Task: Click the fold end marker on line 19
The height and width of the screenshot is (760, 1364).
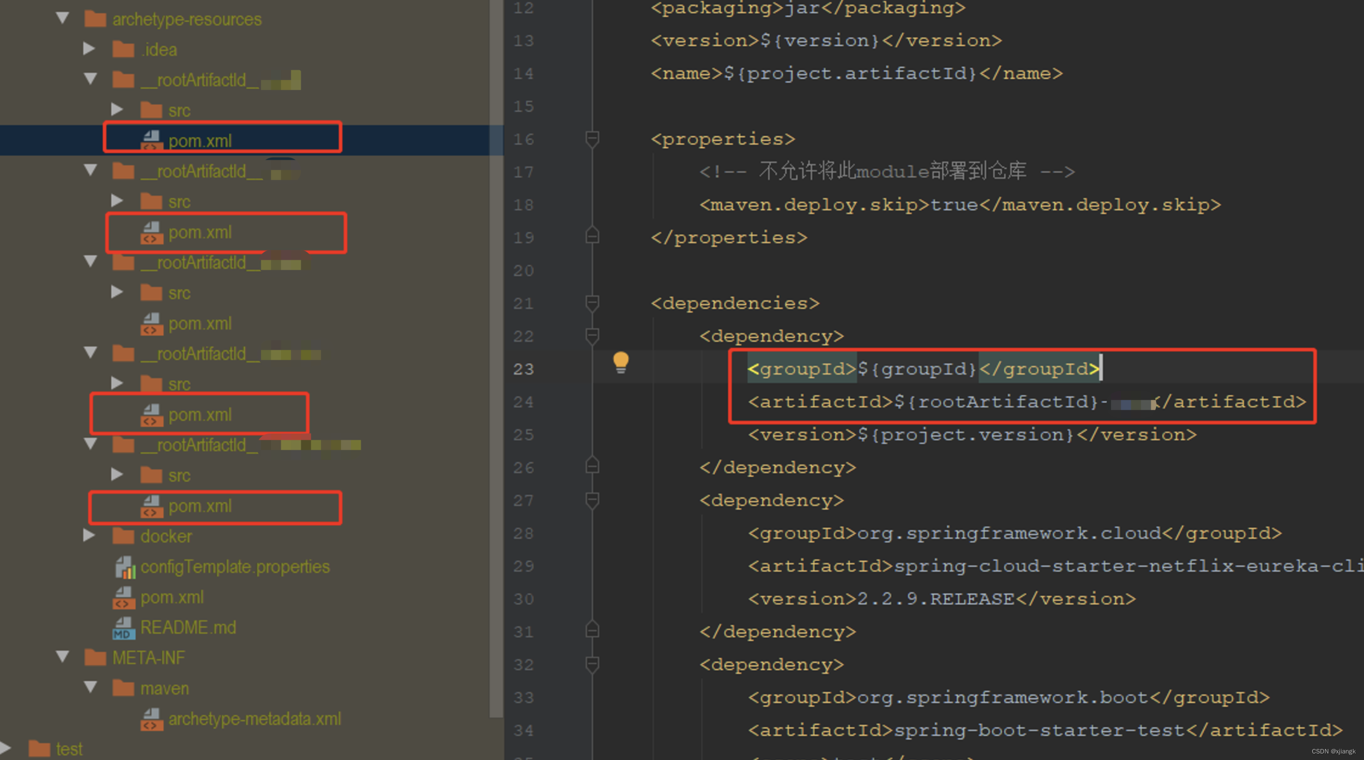Action: tap(592, 235)
